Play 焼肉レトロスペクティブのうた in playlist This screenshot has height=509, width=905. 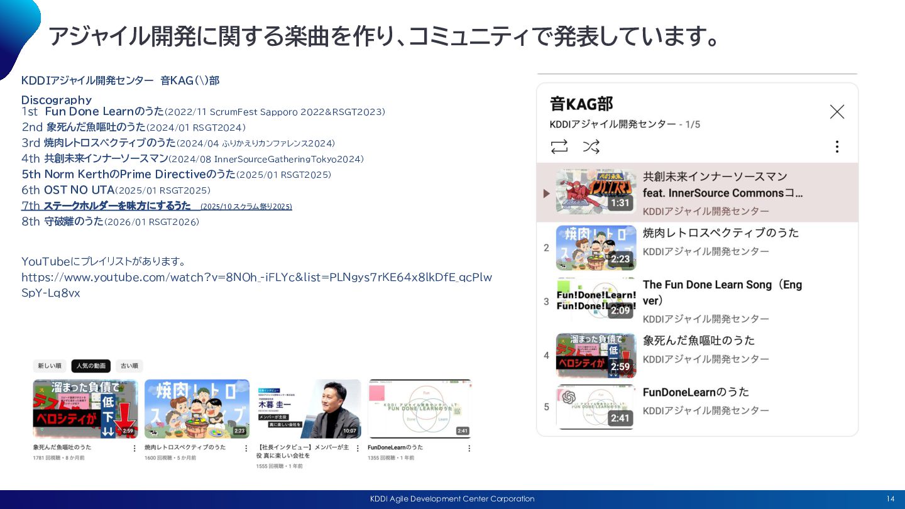pos(720,233)
